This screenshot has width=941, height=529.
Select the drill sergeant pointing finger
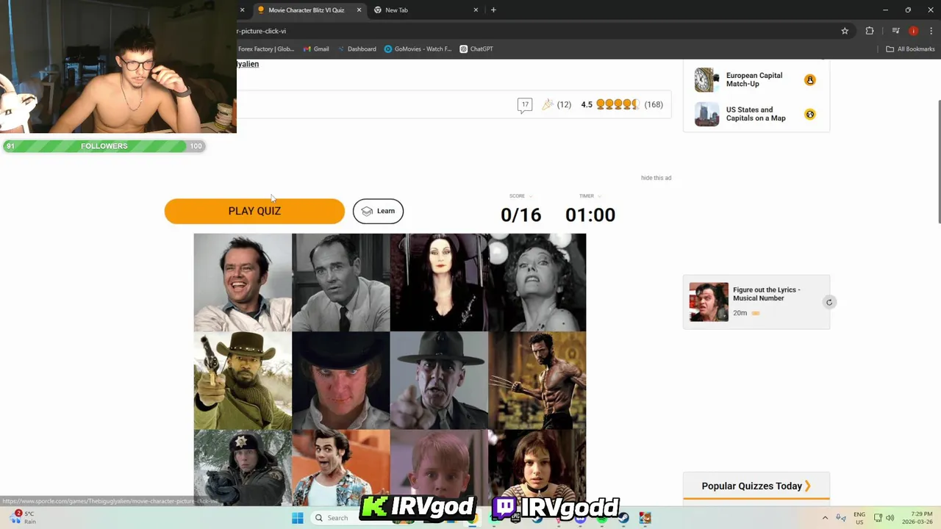tap(439, 381)
